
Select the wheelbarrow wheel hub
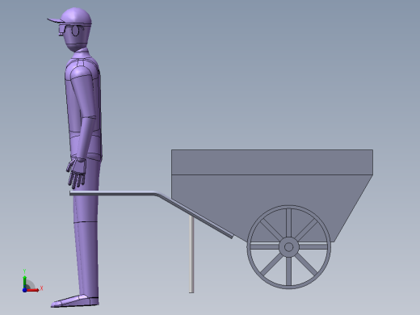288,247
